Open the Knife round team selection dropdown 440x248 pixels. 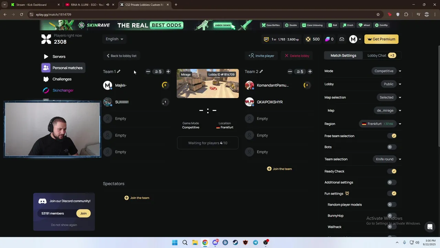click(387, 159)
